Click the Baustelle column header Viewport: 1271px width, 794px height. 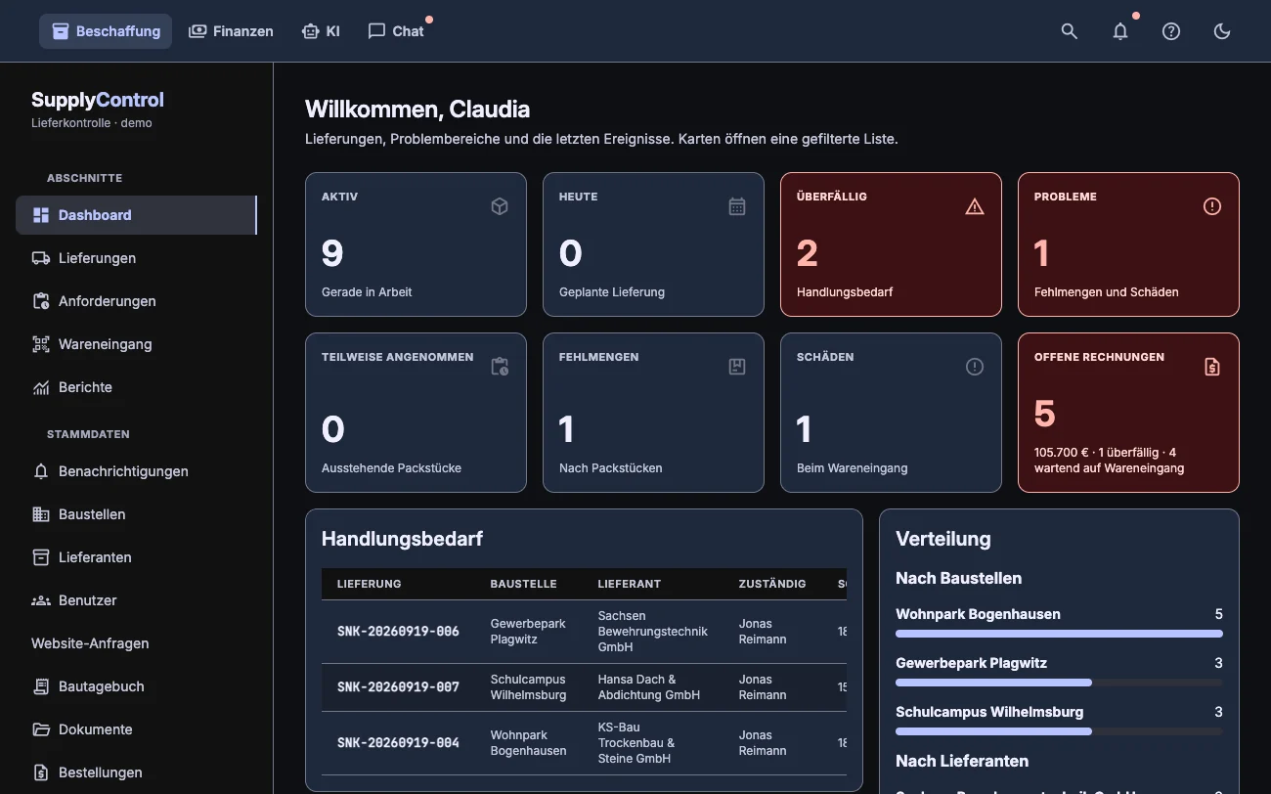pyautogui.click(x=523, y=584)
